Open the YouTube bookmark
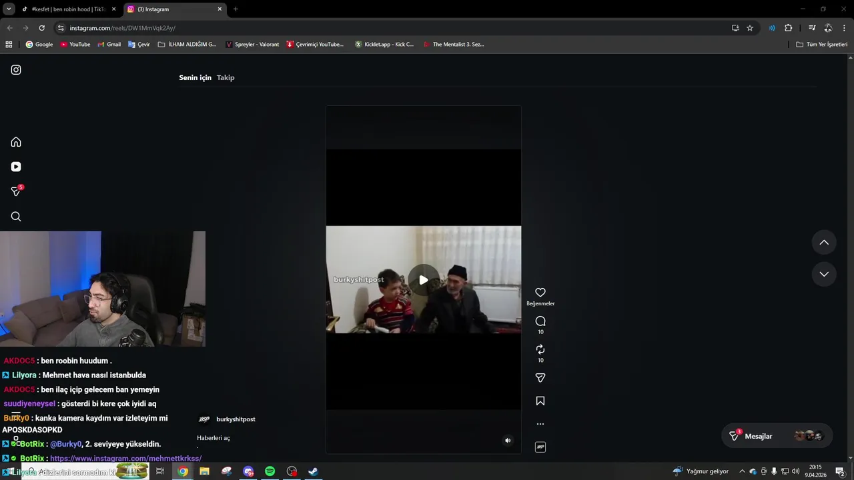This screenshot has height=480, width=854. click(75, 45)
